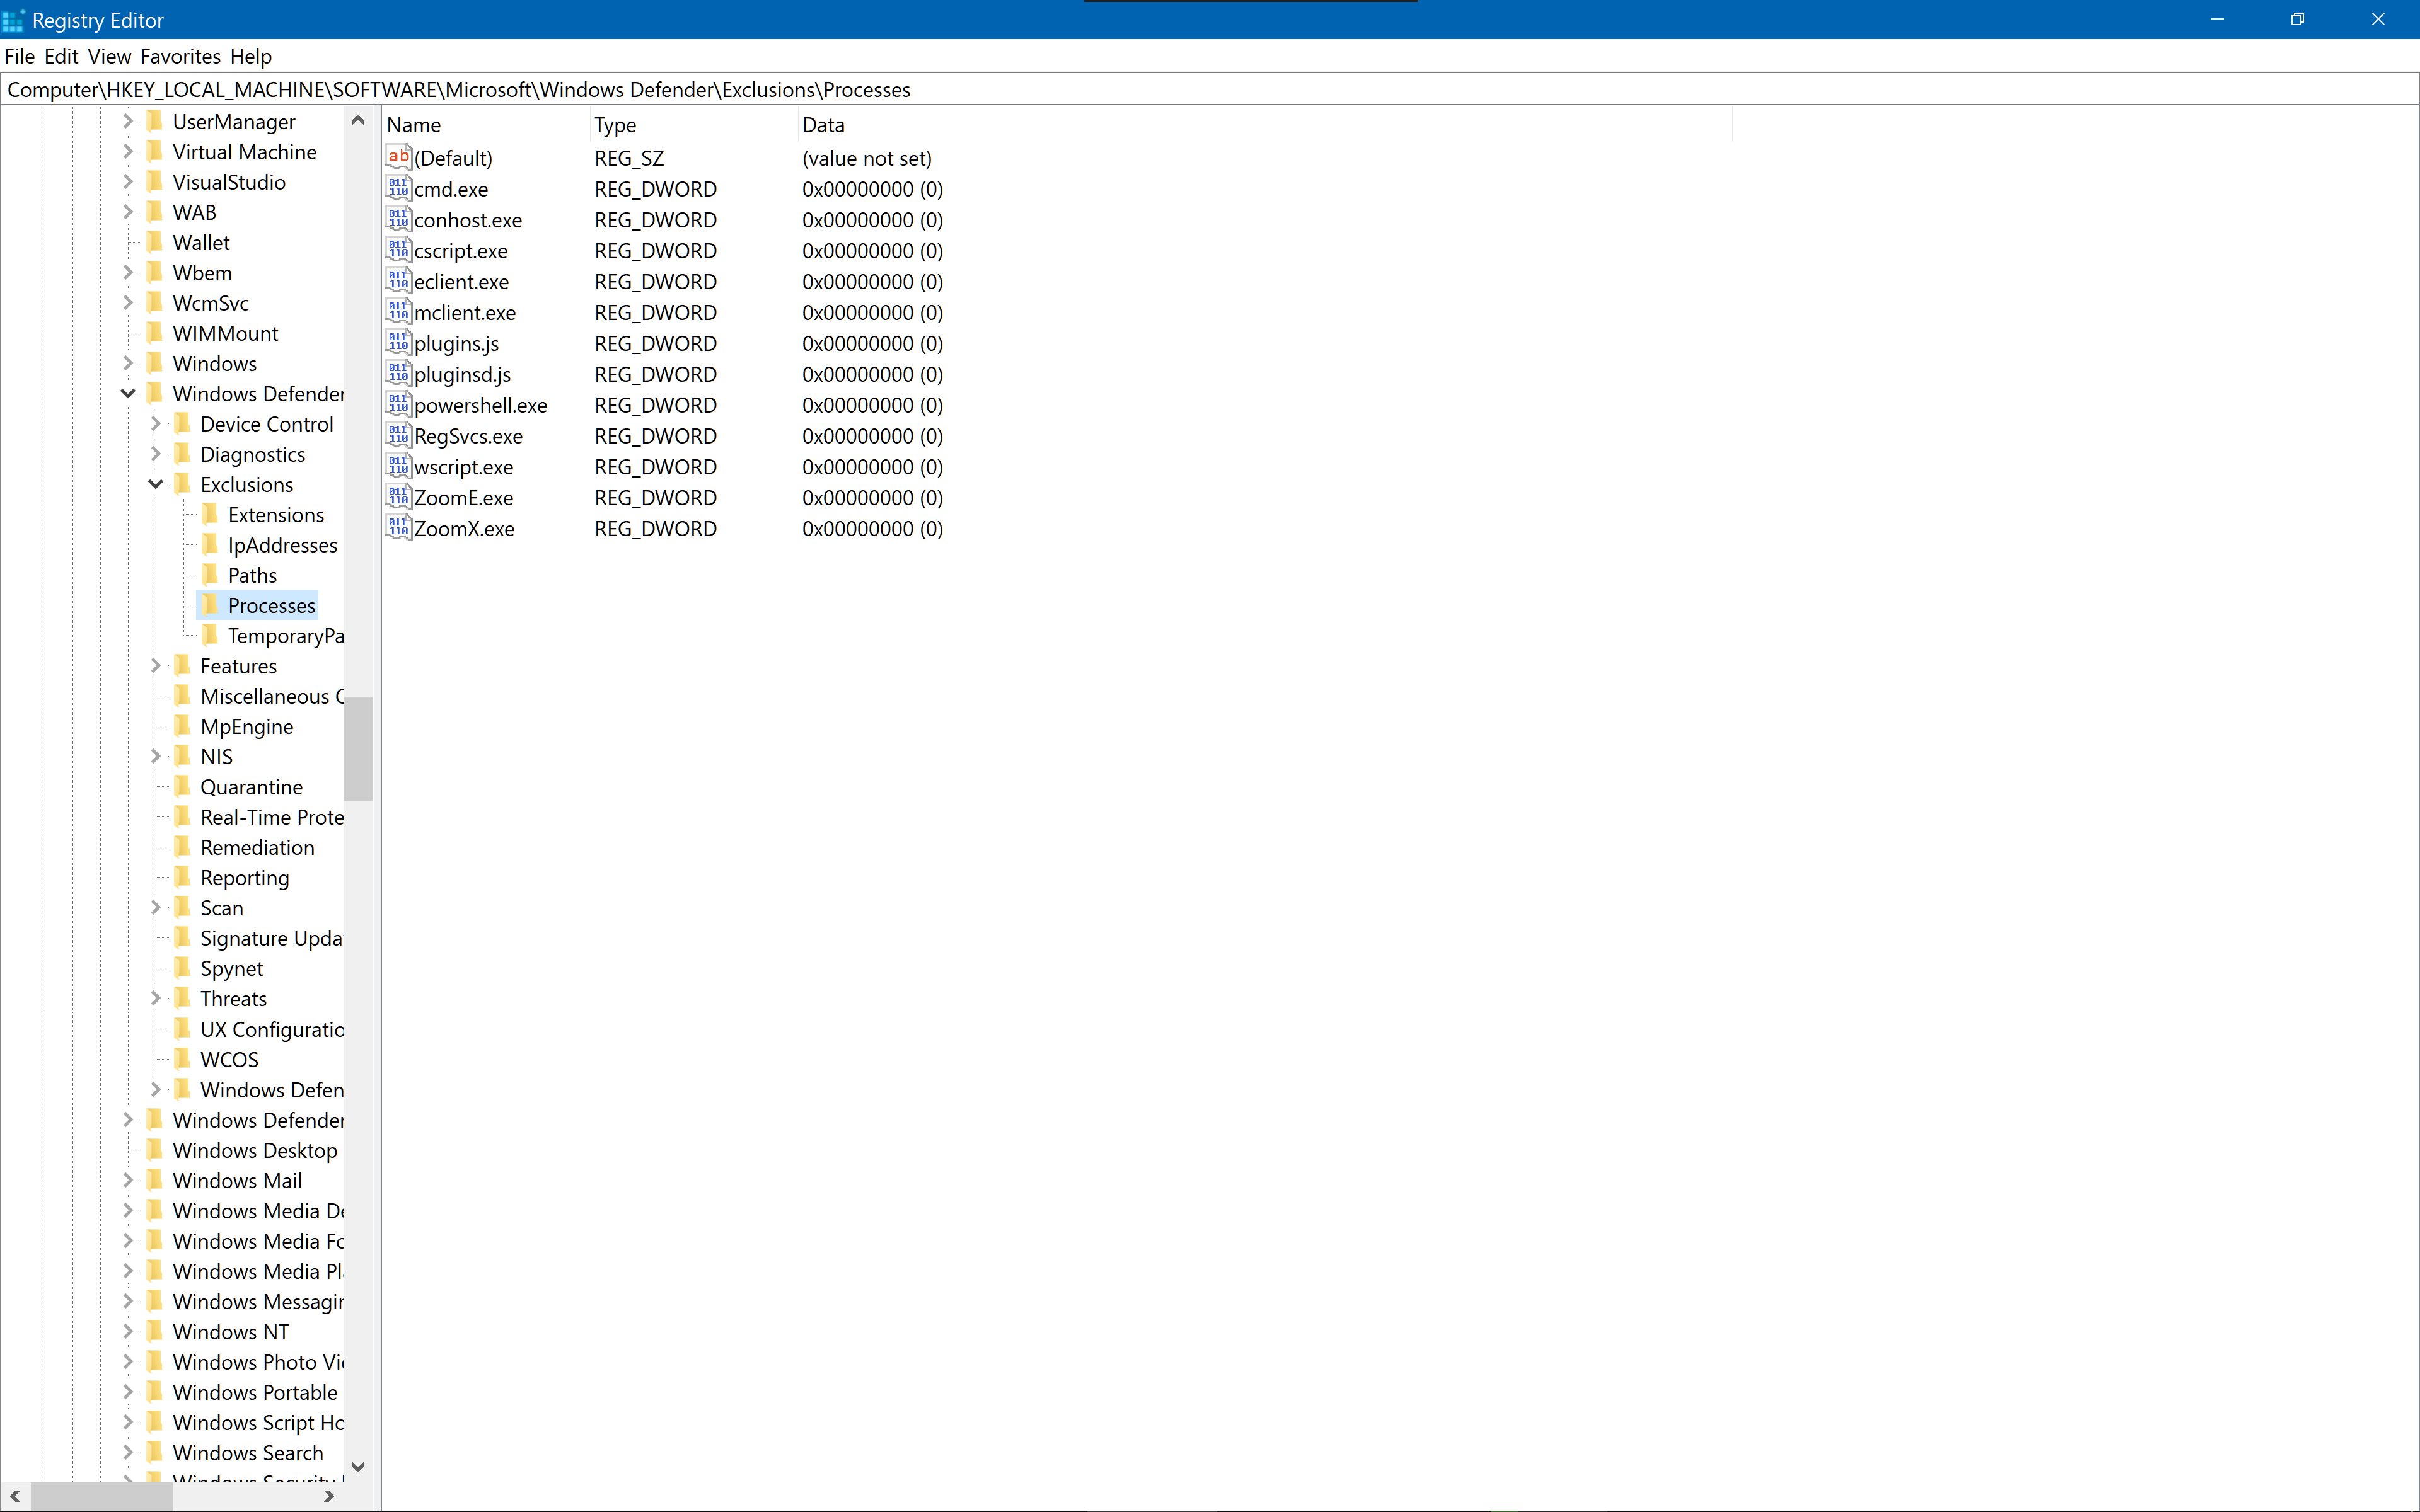The width and height of the screenshot is (2420, 1512).
Task: Click the tree horizontal scroll-right arrow
Action: (329, 1496)
